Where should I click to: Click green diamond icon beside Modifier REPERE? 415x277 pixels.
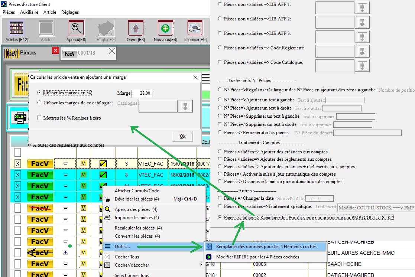click(x=209, y=257)
